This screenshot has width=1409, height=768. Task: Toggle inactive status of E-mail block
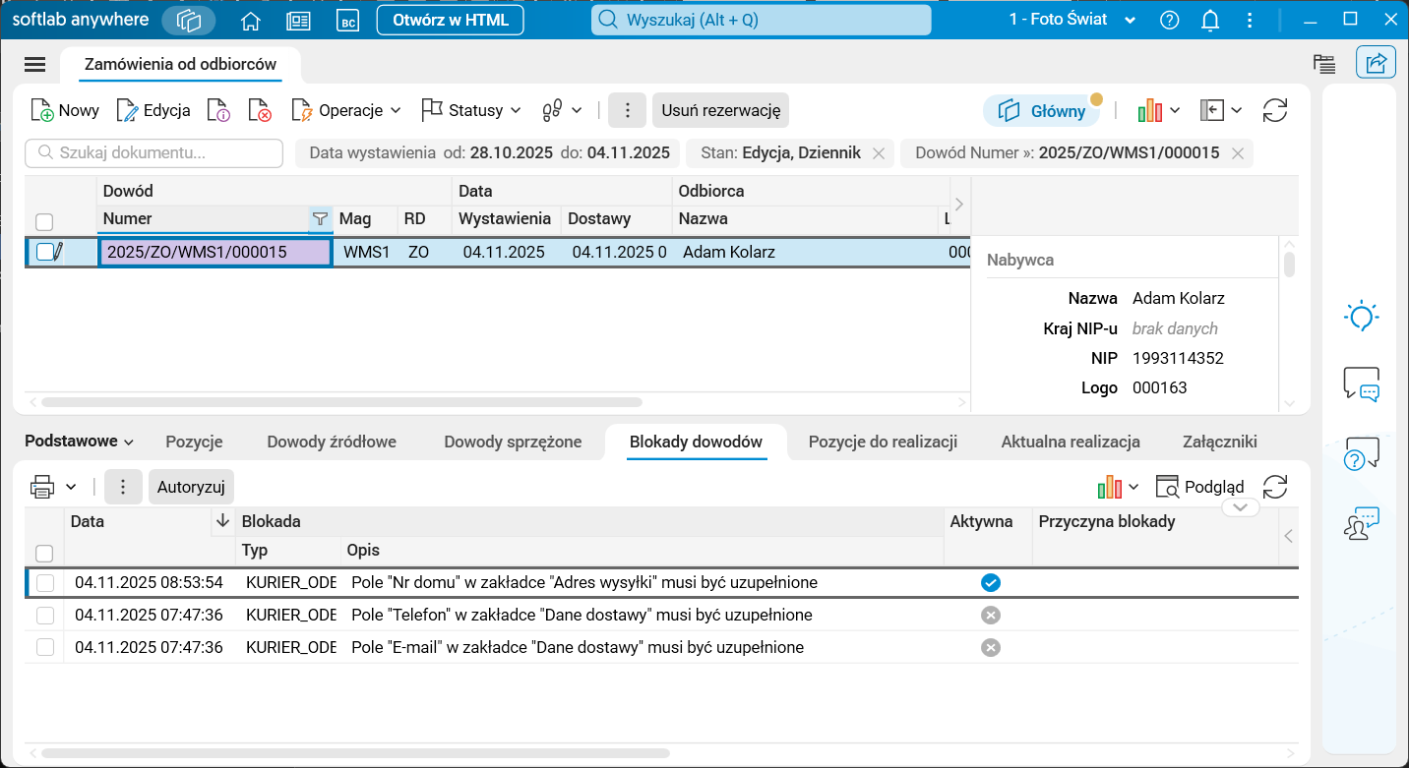[991, 647]
